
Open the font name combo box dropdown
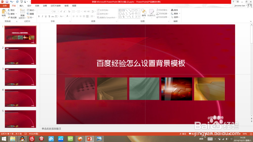click(51, 11)
